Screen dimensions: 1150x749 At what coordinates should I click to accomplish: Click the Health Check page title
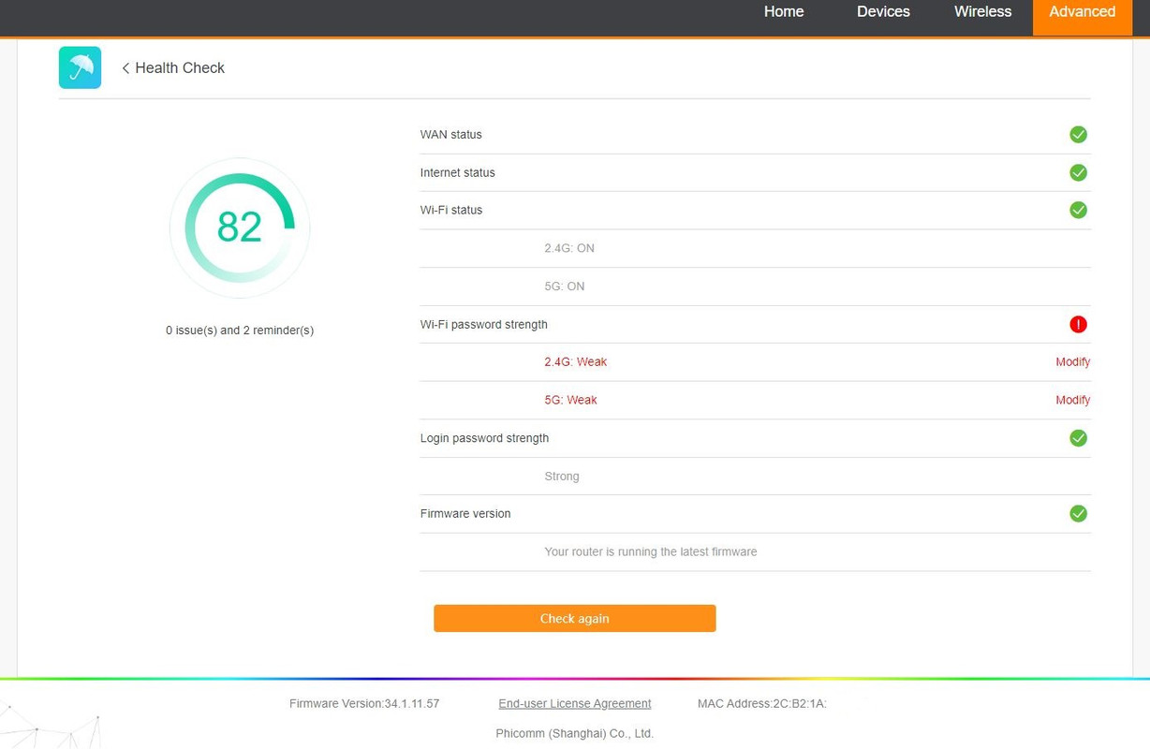pos(180,68)
